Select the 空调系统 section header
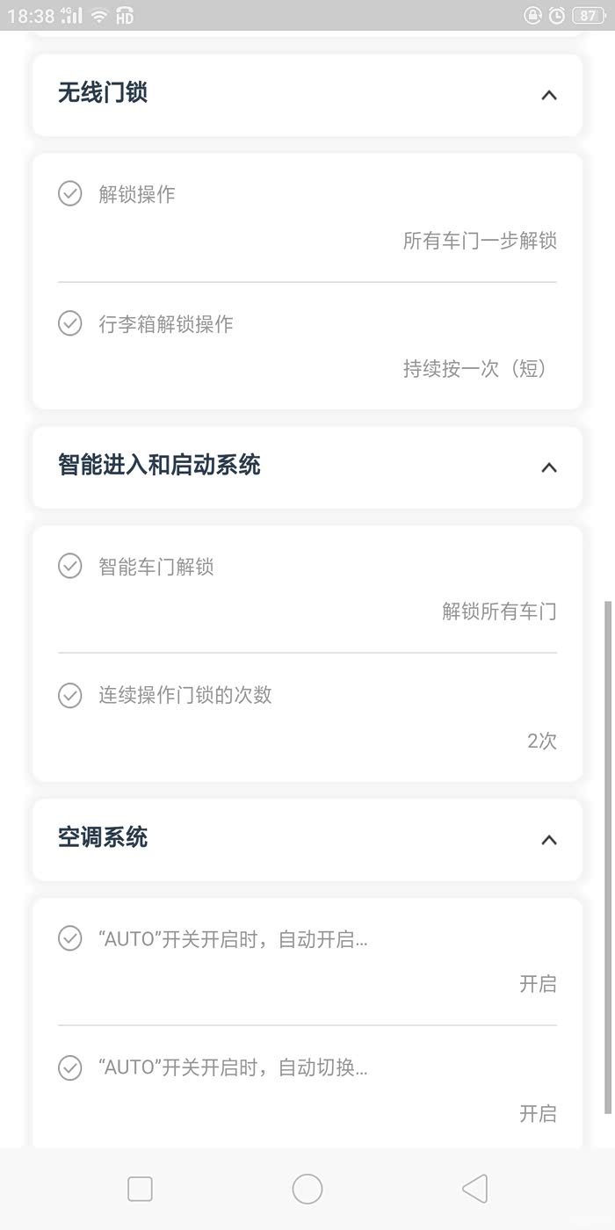This screenshot has width=615, height=1230. click(x=103, y=837)
